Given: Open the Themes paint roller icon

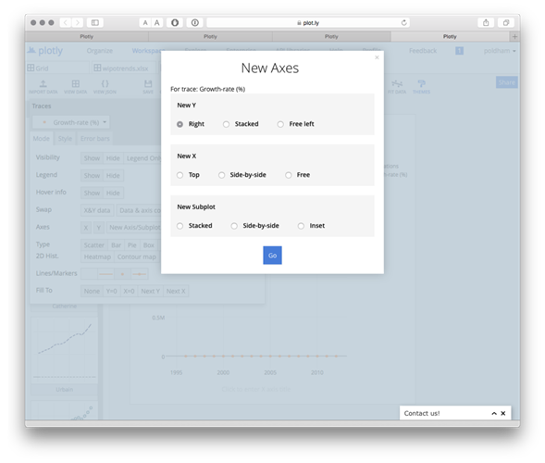Looking at the screenshot, I should click(x=421, y=83).
